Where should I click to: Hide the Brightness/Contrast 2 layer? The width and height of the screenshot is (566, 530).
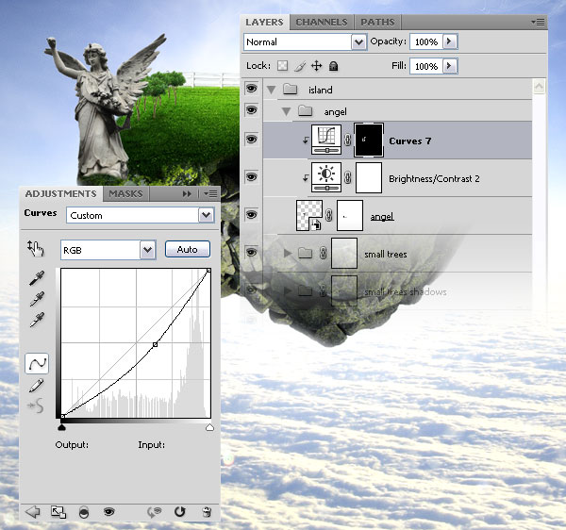coord(252,177)
